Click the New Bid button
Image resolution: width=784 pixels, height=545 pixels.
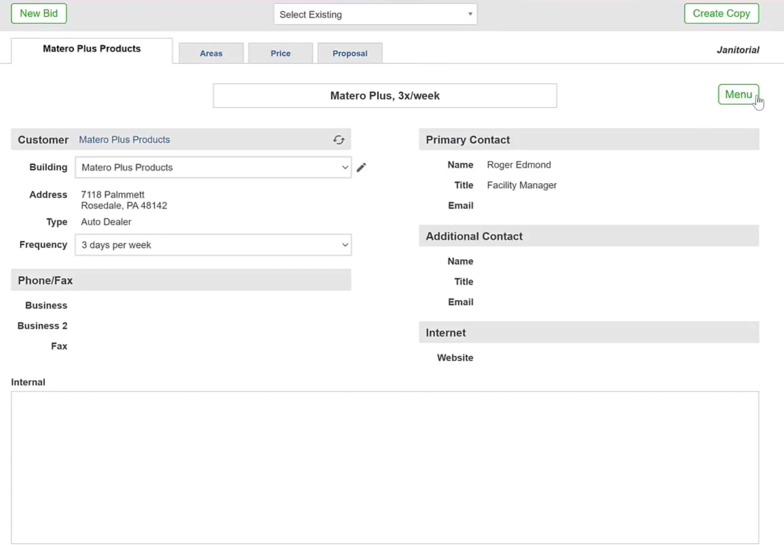[x=39, y=14]
